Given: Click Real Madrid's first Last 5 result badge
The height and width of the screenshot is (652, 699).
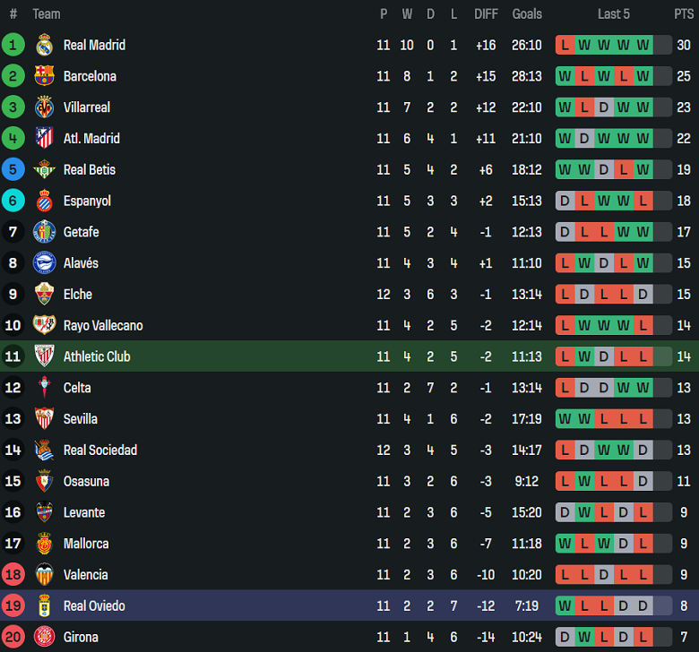Looking at the screenshot, I should tap(565, 45).
